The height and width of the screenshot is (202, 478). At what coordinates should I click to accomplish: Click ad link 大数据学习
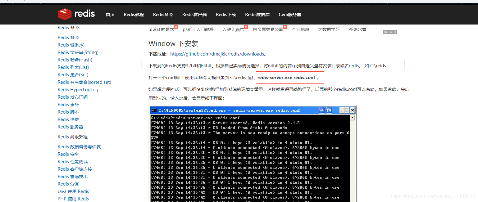pyautogui.click(x=329, y=29)
